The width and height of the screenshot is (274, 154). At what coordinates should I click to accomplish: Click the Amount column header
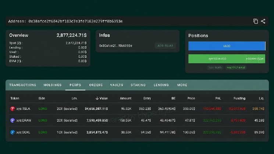point(125,98)
